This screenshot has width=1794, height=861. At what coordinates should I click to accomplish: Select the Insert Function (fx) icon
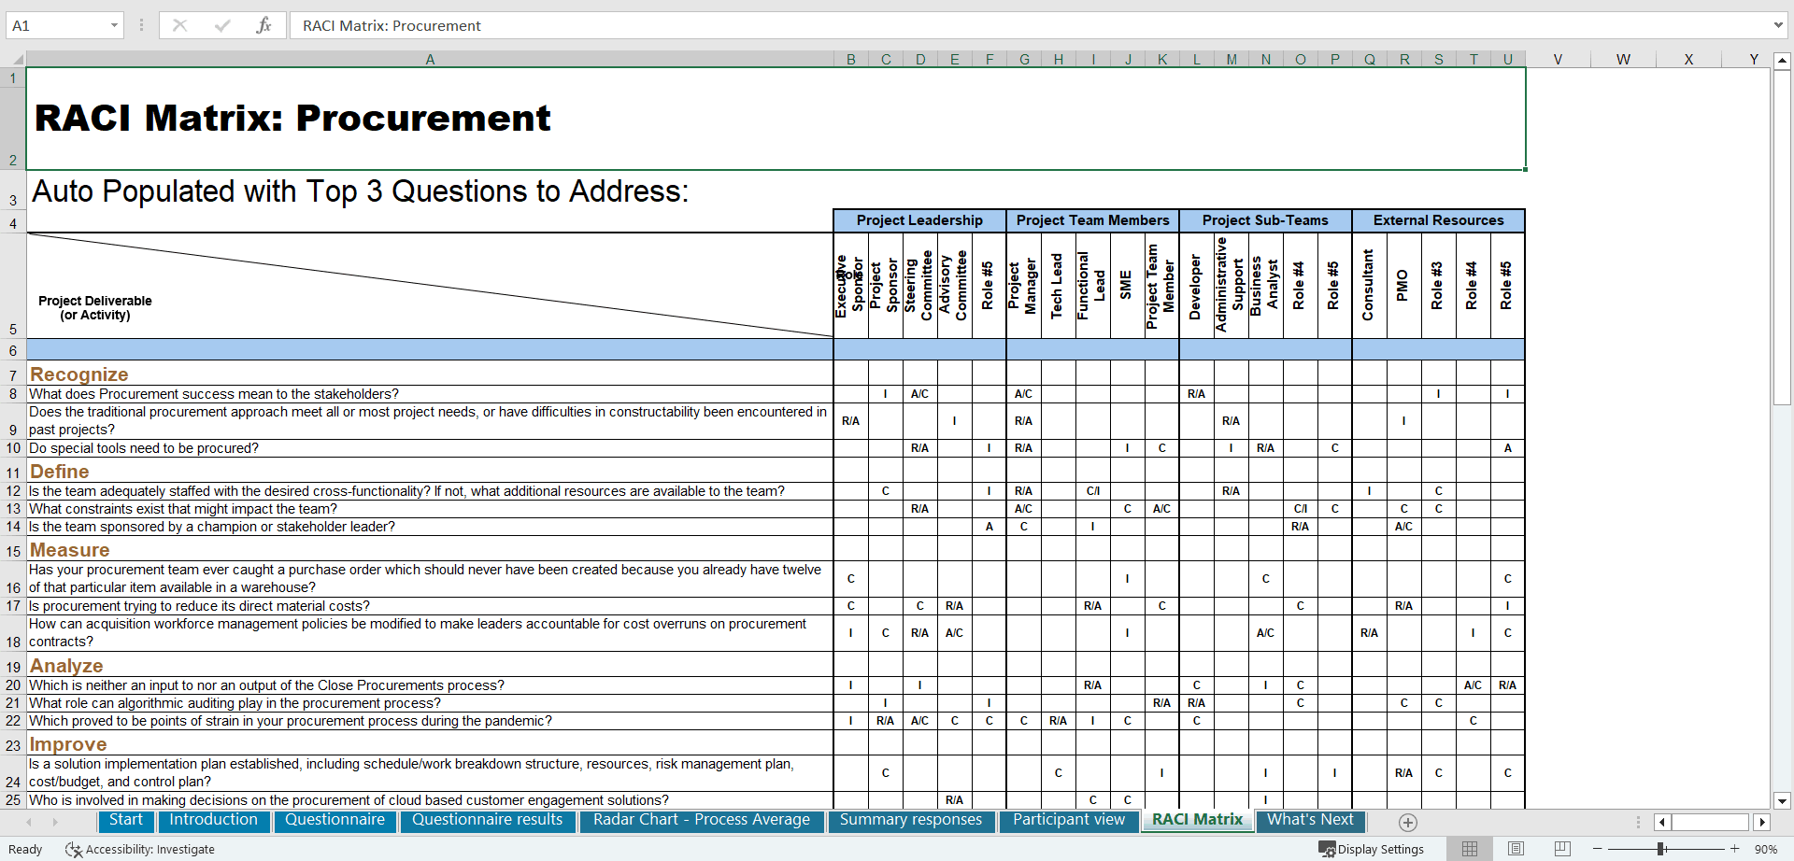(264, 25)
